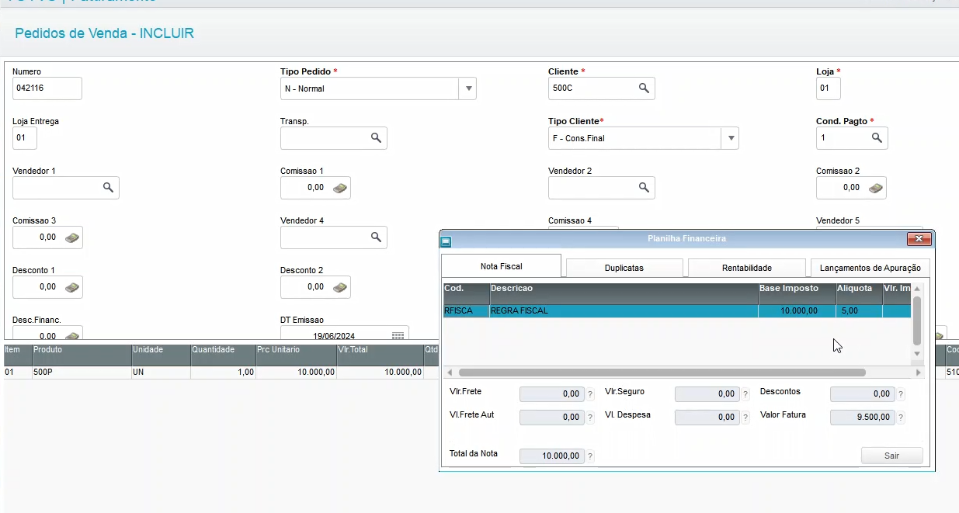Close the Planilha Financeira window
This screenshot has height=513, width=959.
(x=919, y=239)
